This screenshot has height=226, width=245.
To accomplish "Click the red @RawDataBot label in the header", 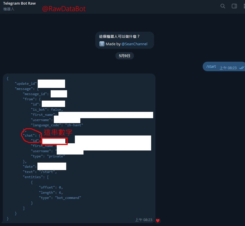I will point(64,9).
